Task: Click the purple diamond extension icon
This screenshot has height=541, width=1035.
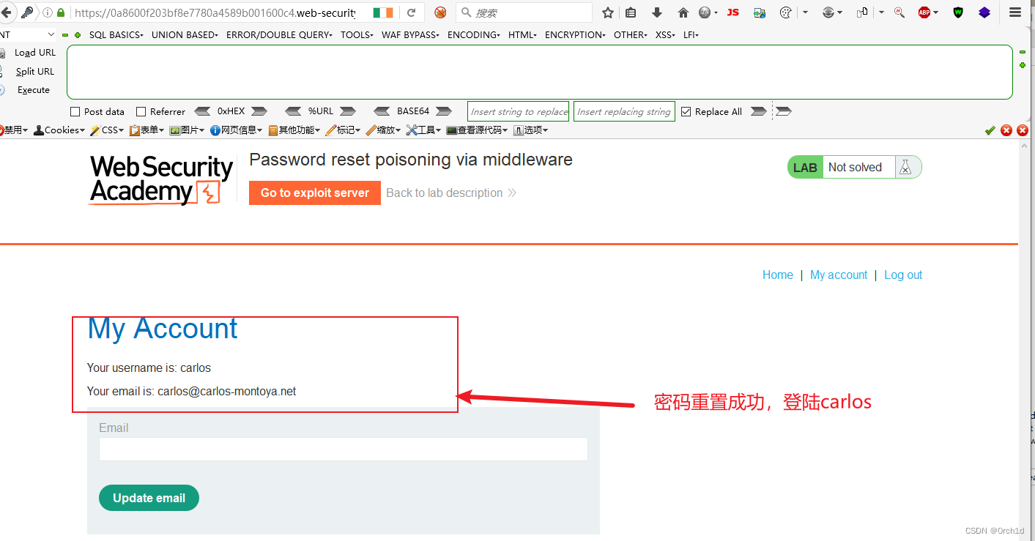Action: tap(984, 12)
